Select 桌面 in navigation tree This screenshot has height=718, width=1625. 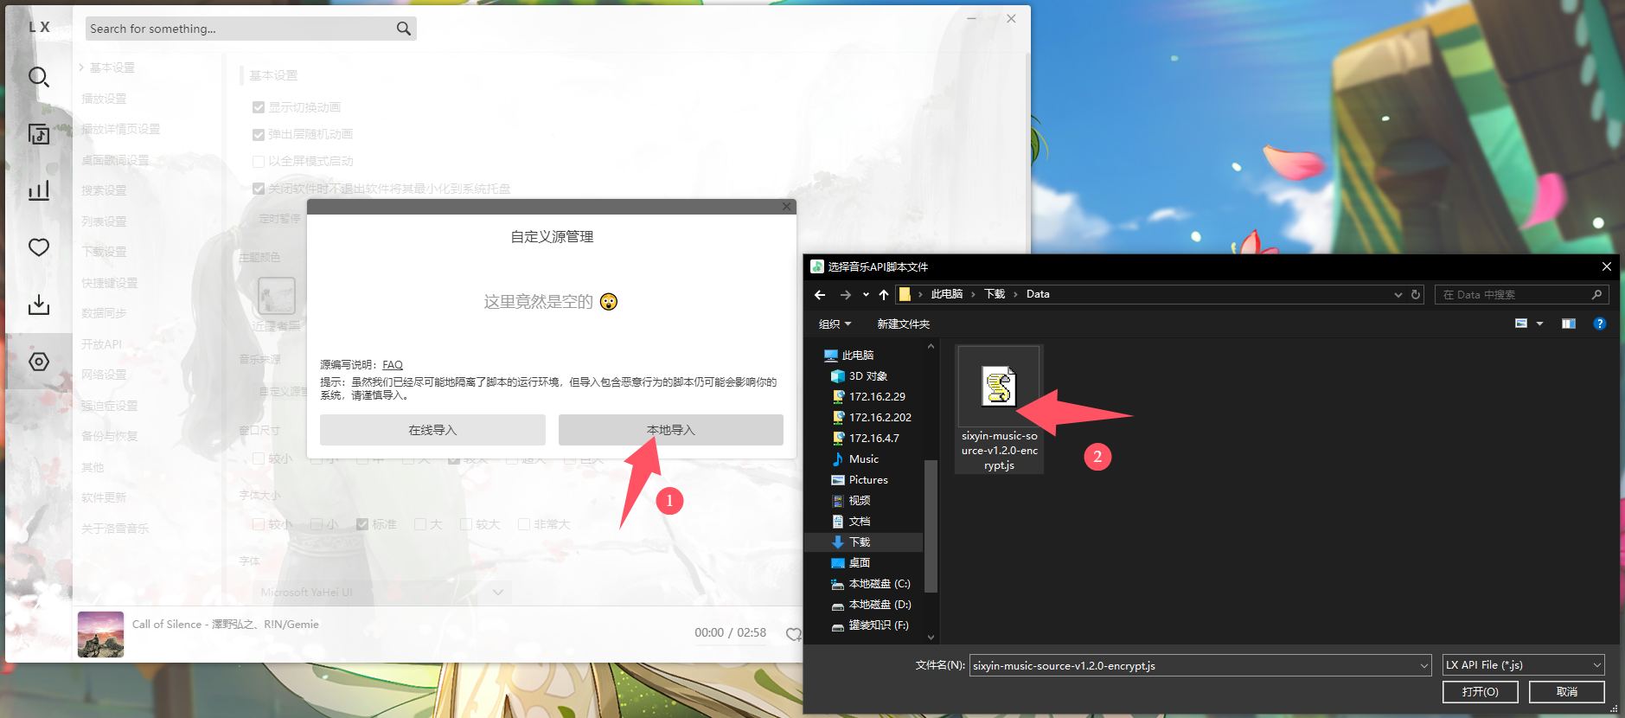point(859,563)
